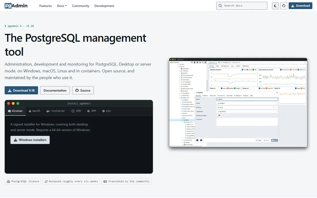Viewport: 317px width, 198px height.
Task: Switch to the Container install tab
Action: [x=56, y=111]
